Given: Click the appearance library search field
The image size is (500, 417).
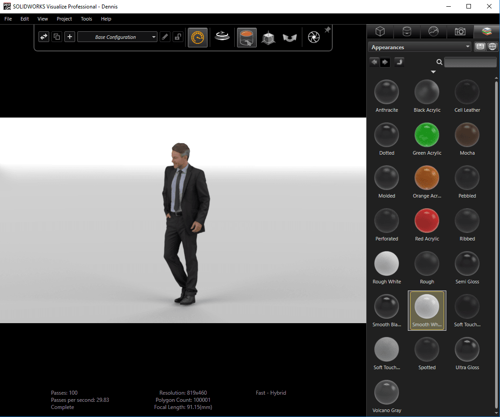Looking at the screenshot, I should pos(470,62).
